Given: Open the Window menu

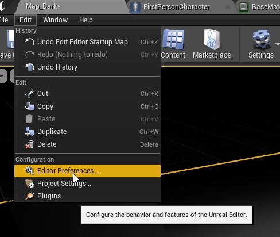Looking at the screenshot, I should 55,20.
